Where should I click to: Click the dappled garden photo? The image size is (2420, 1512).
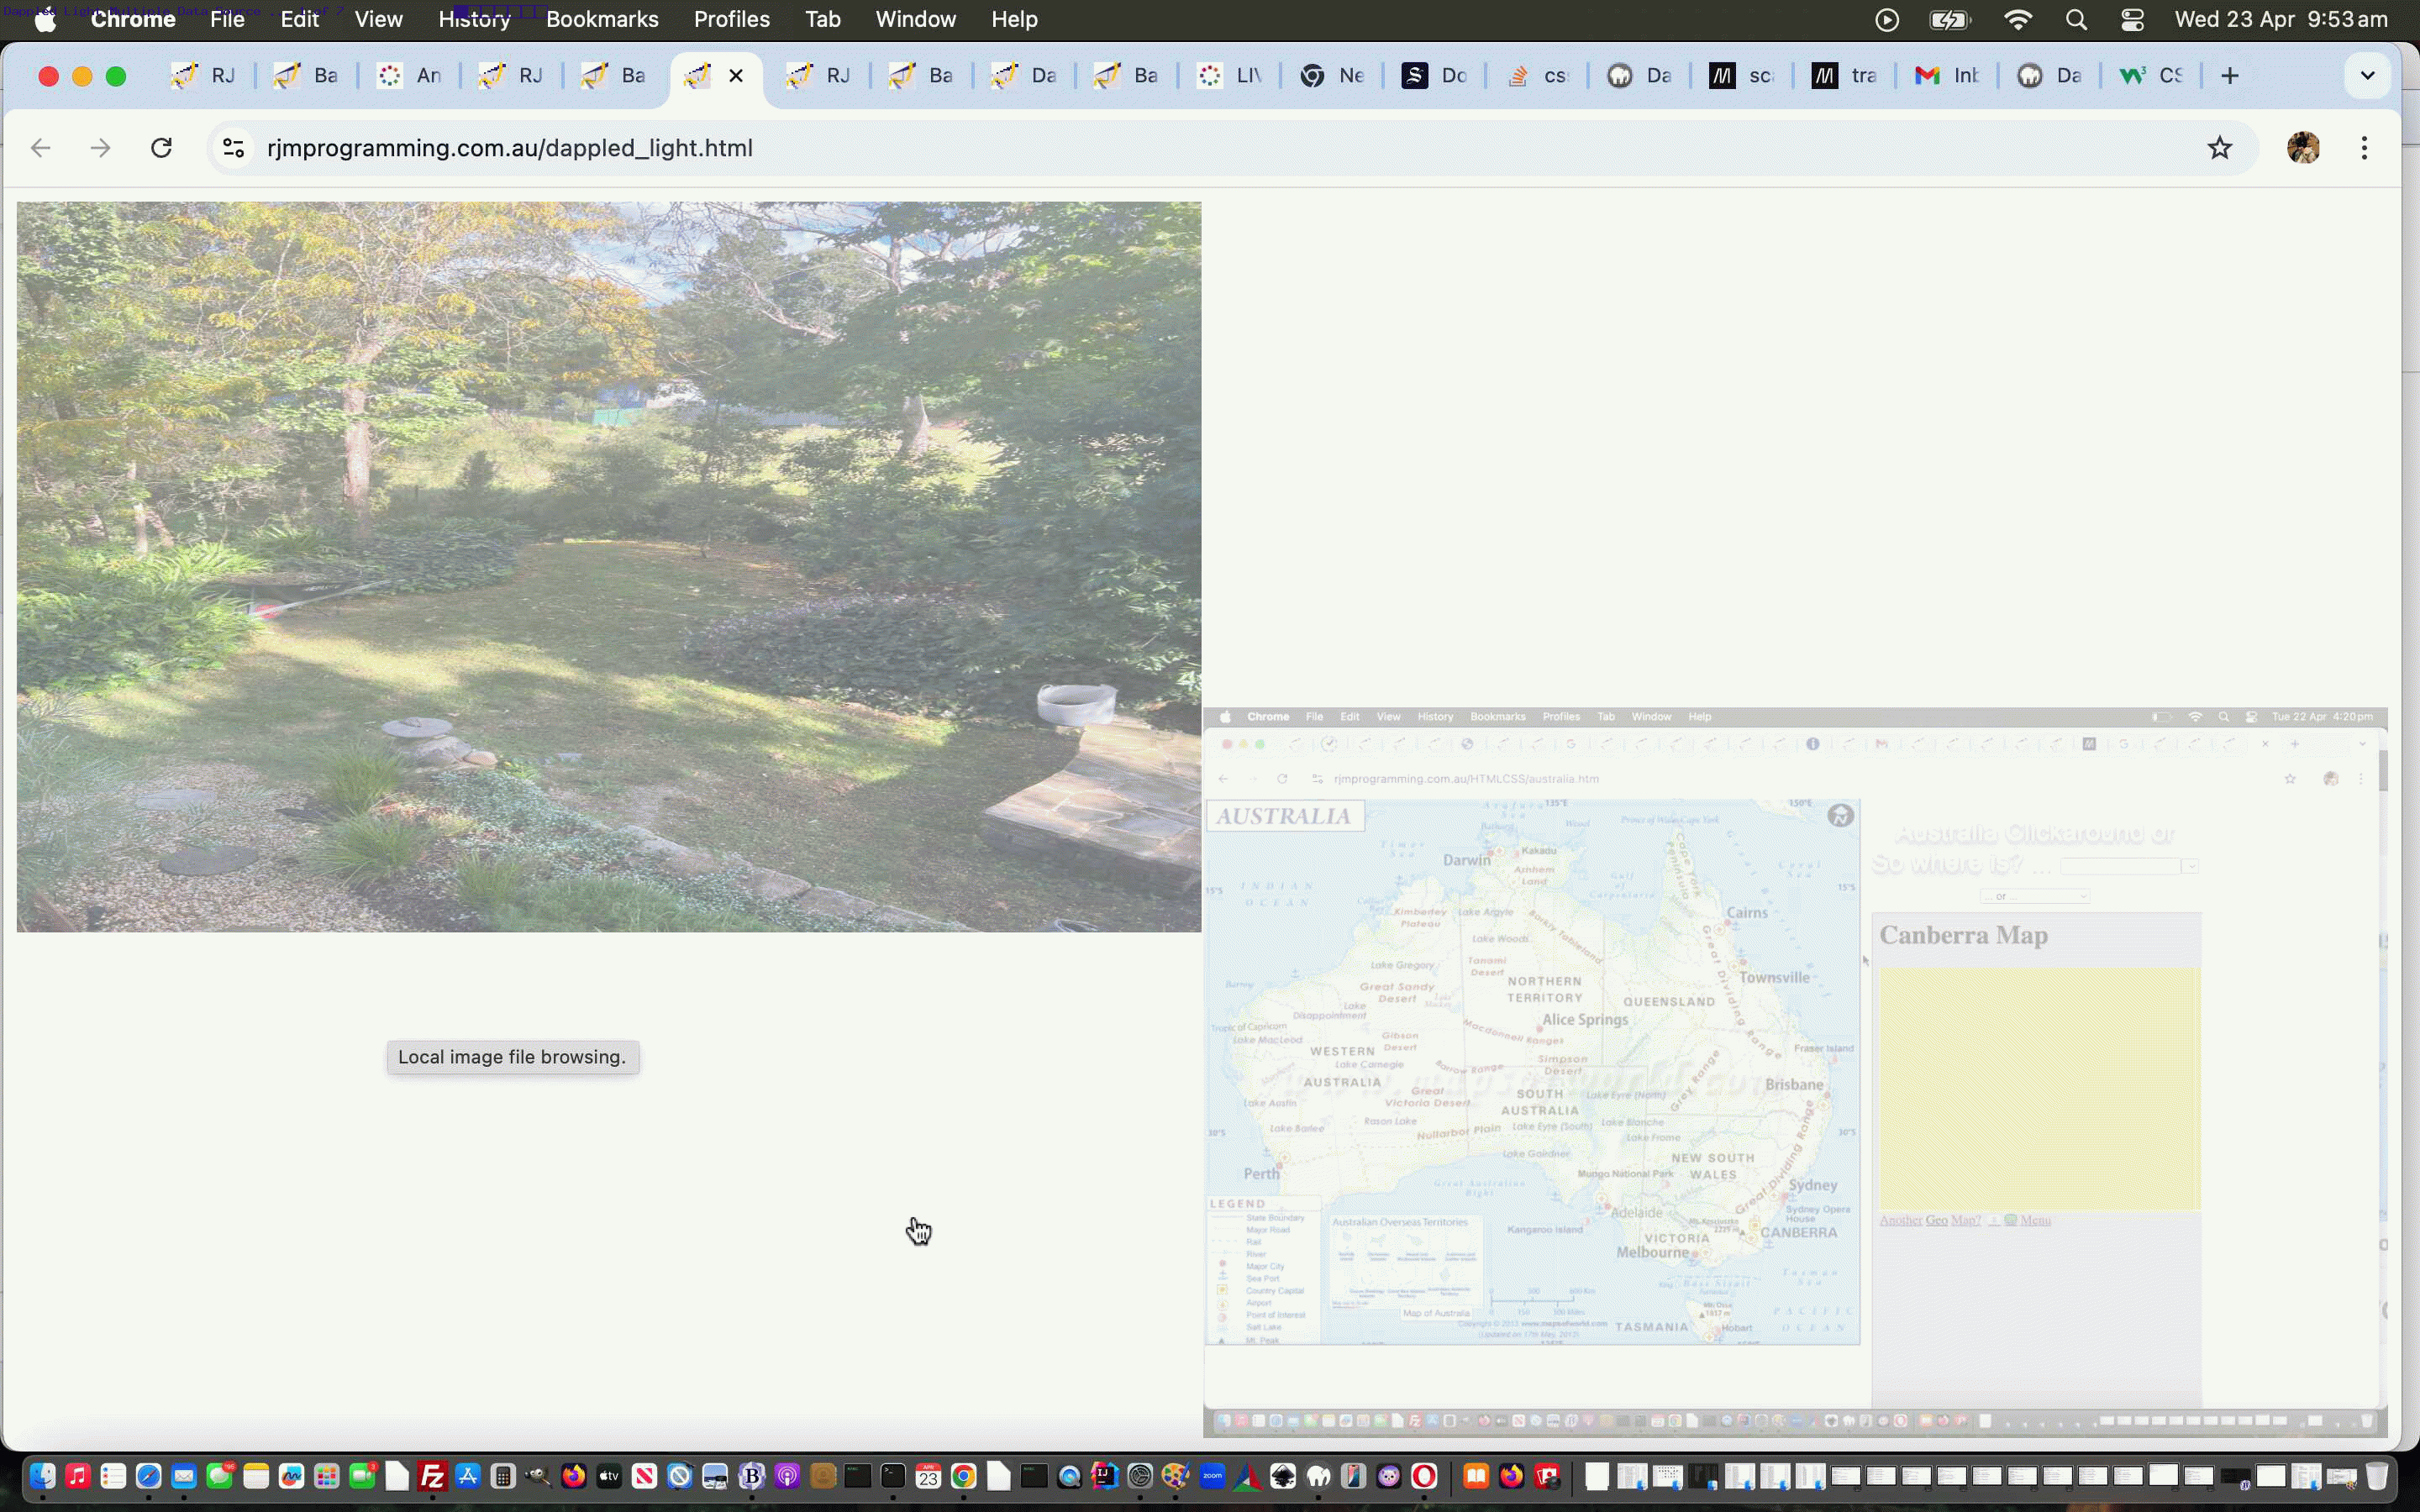609,567
